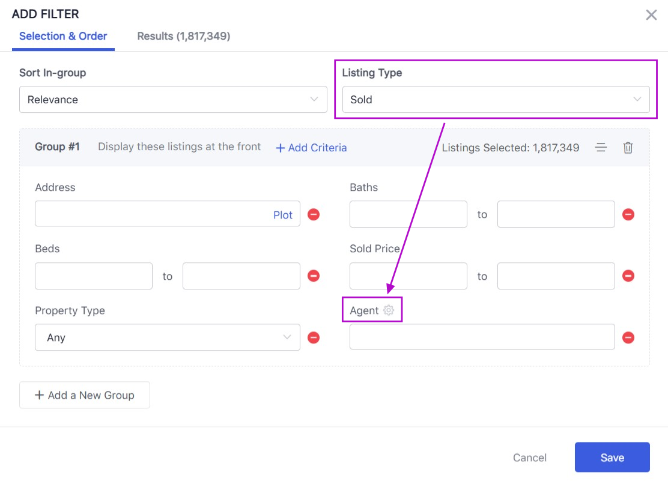Click Add a New Group button
The height and width of the screenshot is (484, 668).
coord(85,395)
